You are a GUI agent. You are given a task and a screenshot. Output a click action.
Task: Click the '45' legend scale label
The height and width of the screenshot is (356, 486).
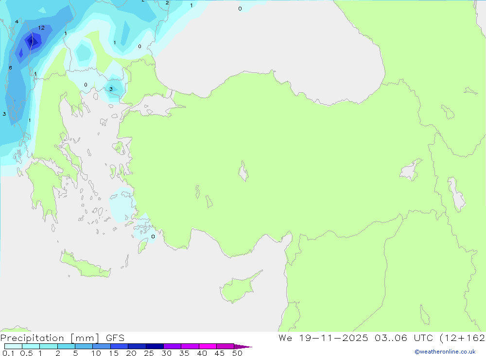(220, 353)
